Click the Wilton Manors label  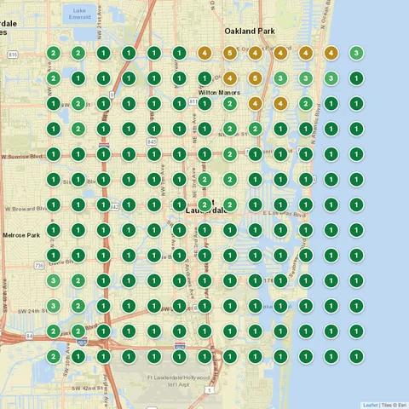tap(219, 93)
